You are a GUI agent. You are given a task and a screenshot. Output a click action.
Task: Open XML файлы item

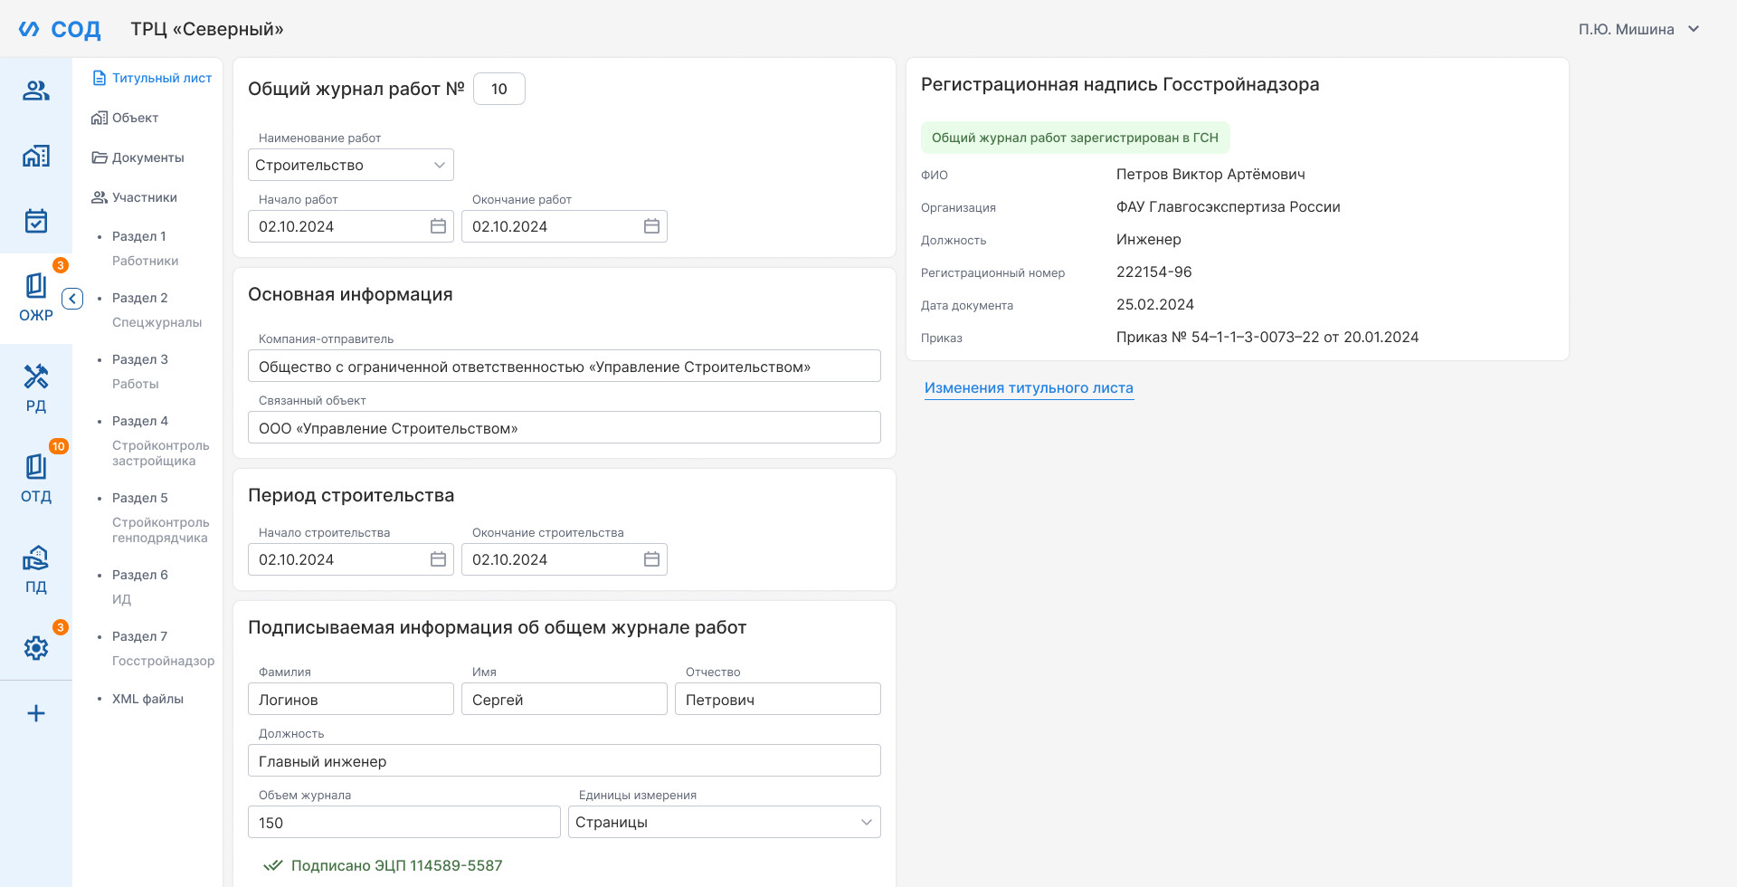click(x=147, y=699)
